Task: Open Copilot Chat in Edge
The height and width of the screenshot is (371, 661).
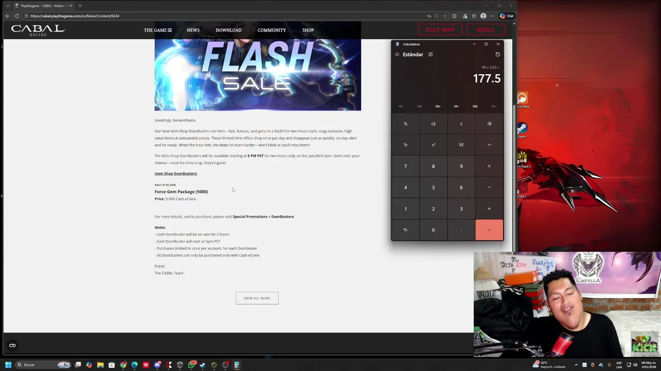Action: (506, 16)
